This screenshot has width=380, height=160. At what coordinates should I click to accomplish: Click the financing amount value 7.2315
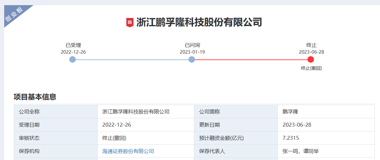click(x=291, y=138)
